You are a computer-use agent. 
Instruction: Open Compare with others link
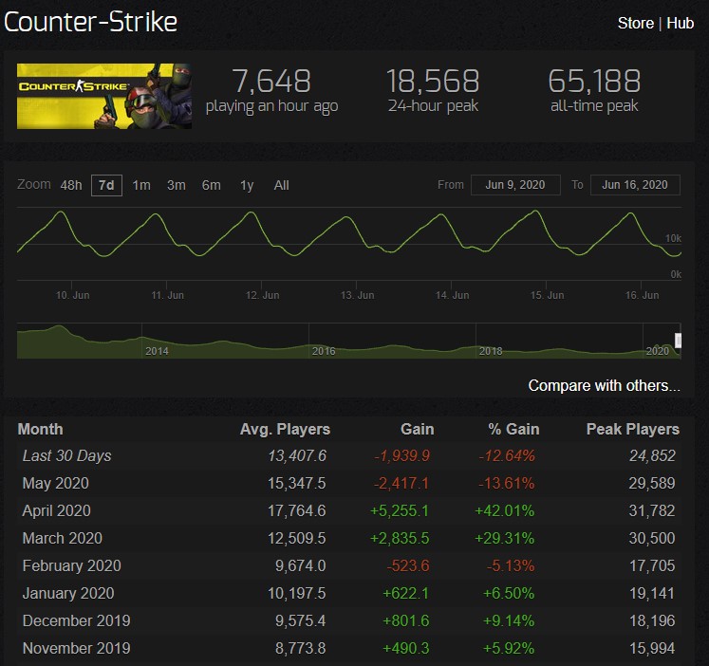[604, 385]
